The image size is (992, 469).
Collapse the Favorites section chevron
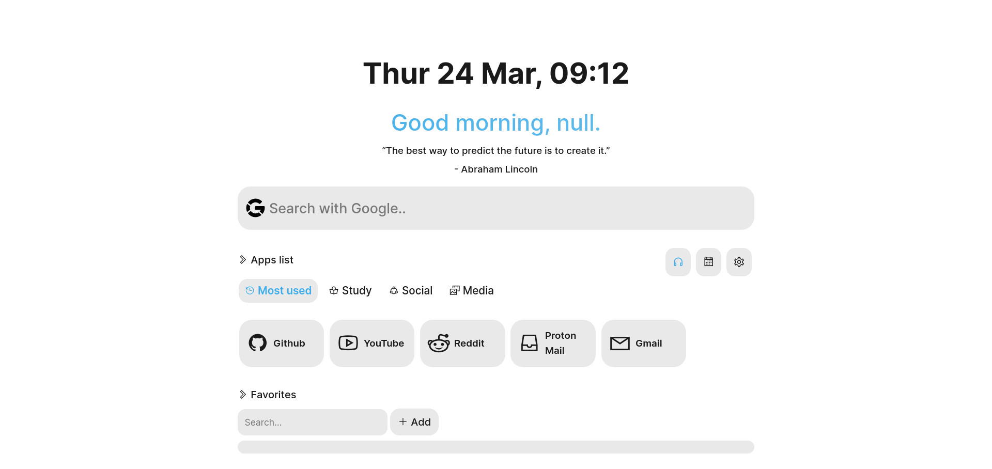click(x=243, y=395)
